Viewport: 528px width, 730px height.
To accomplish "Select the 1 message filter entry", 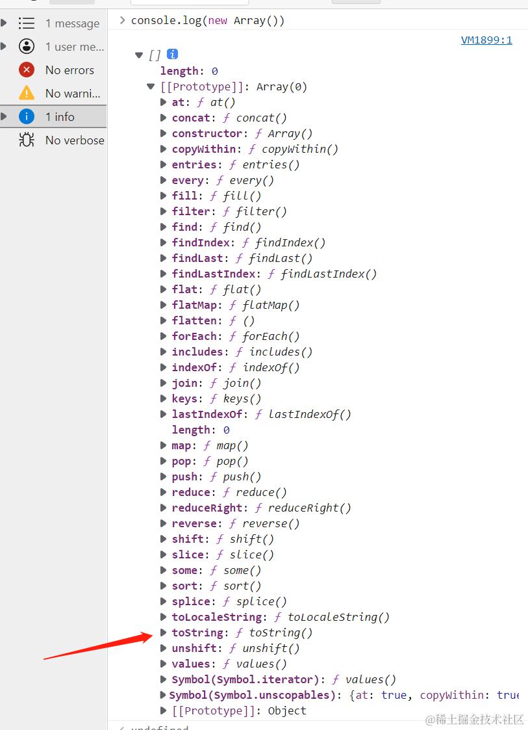I will tap(72, 23).
